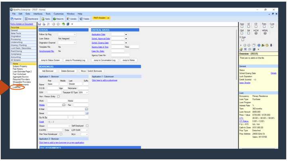This screenshot has height=161, width=287.
Task: Open the Follow Up Flag dropdown
Action: click(x=67, y=34)
